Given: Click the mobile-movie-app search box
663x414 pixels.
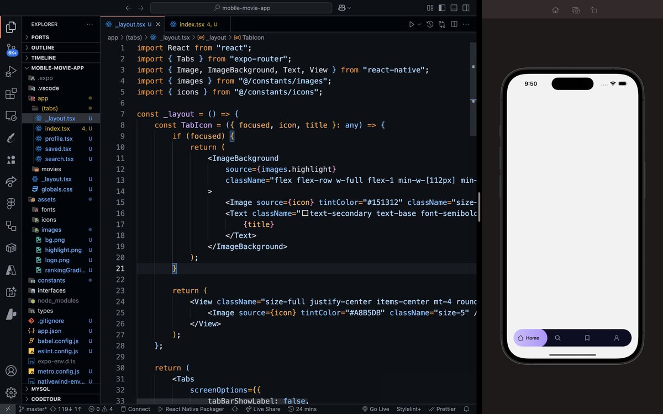Looking at the screenshot, I should [241, 8].
